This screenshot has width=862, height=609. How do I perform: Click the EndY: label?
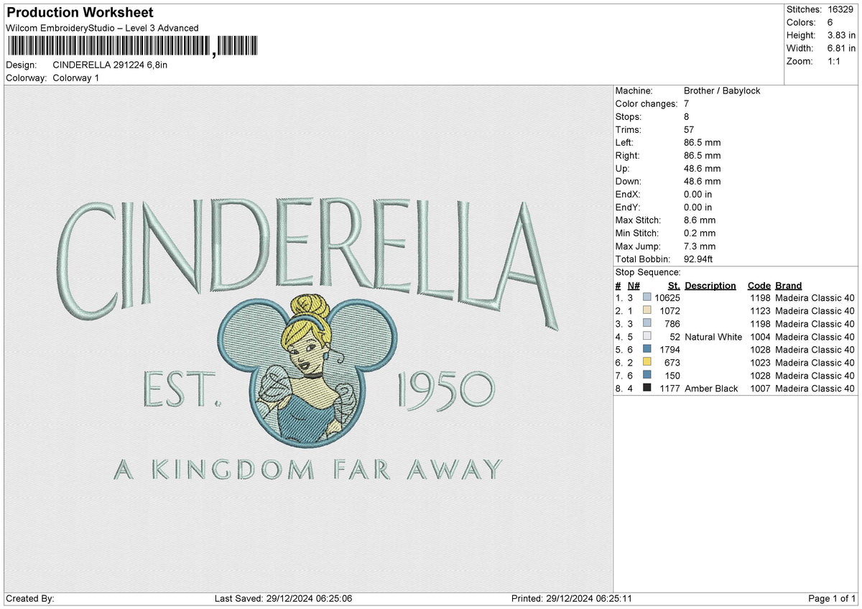628,207
